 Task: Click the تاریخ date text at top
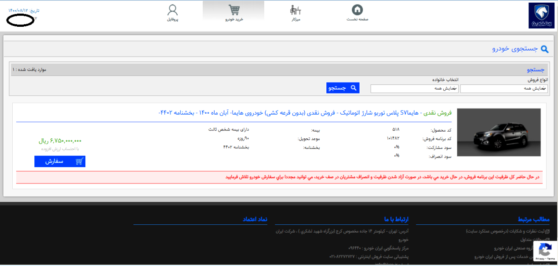click(x=24, y=10)
